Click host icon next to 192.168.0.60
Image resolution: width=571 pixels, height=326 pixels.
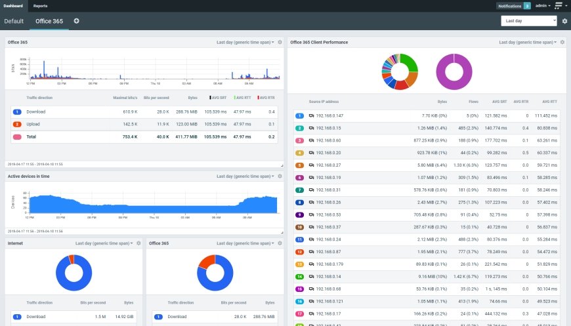311,140
